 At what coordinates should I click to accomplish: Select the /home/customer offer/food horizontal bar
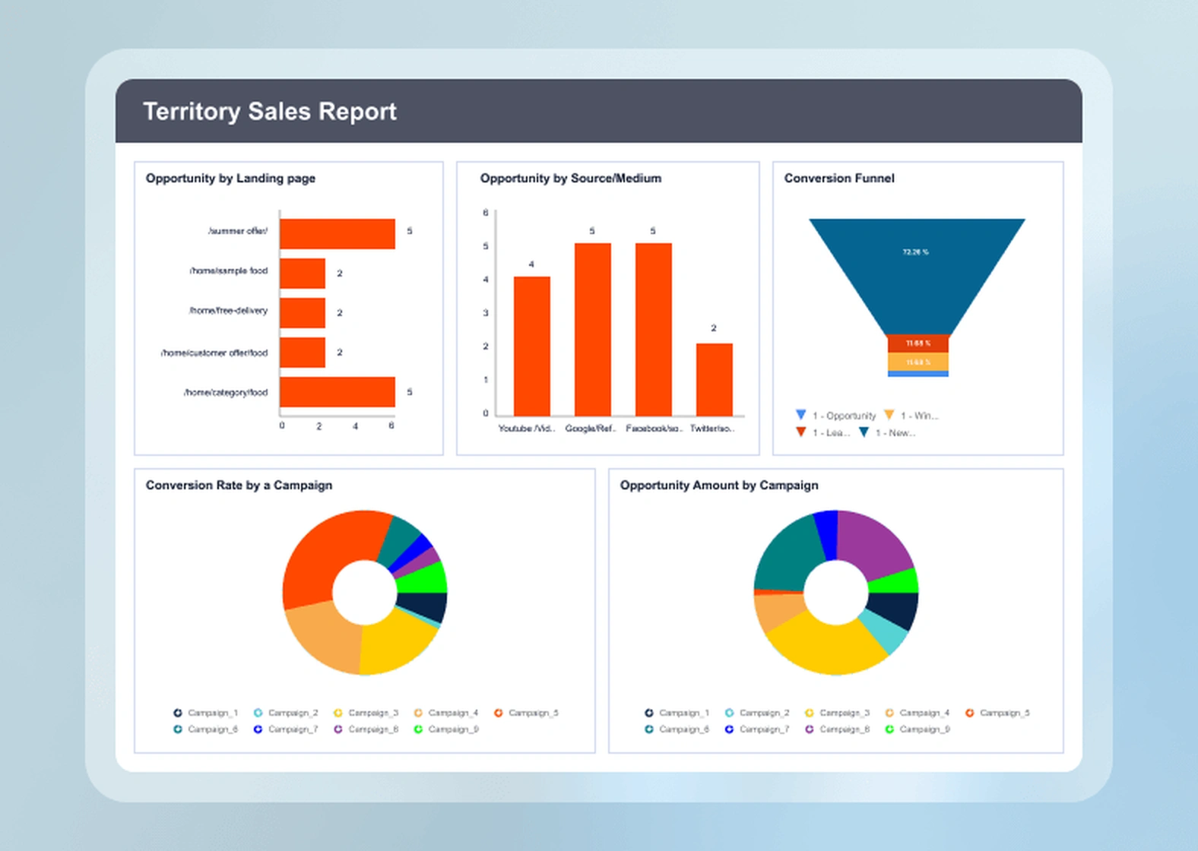tap(303, 353)
